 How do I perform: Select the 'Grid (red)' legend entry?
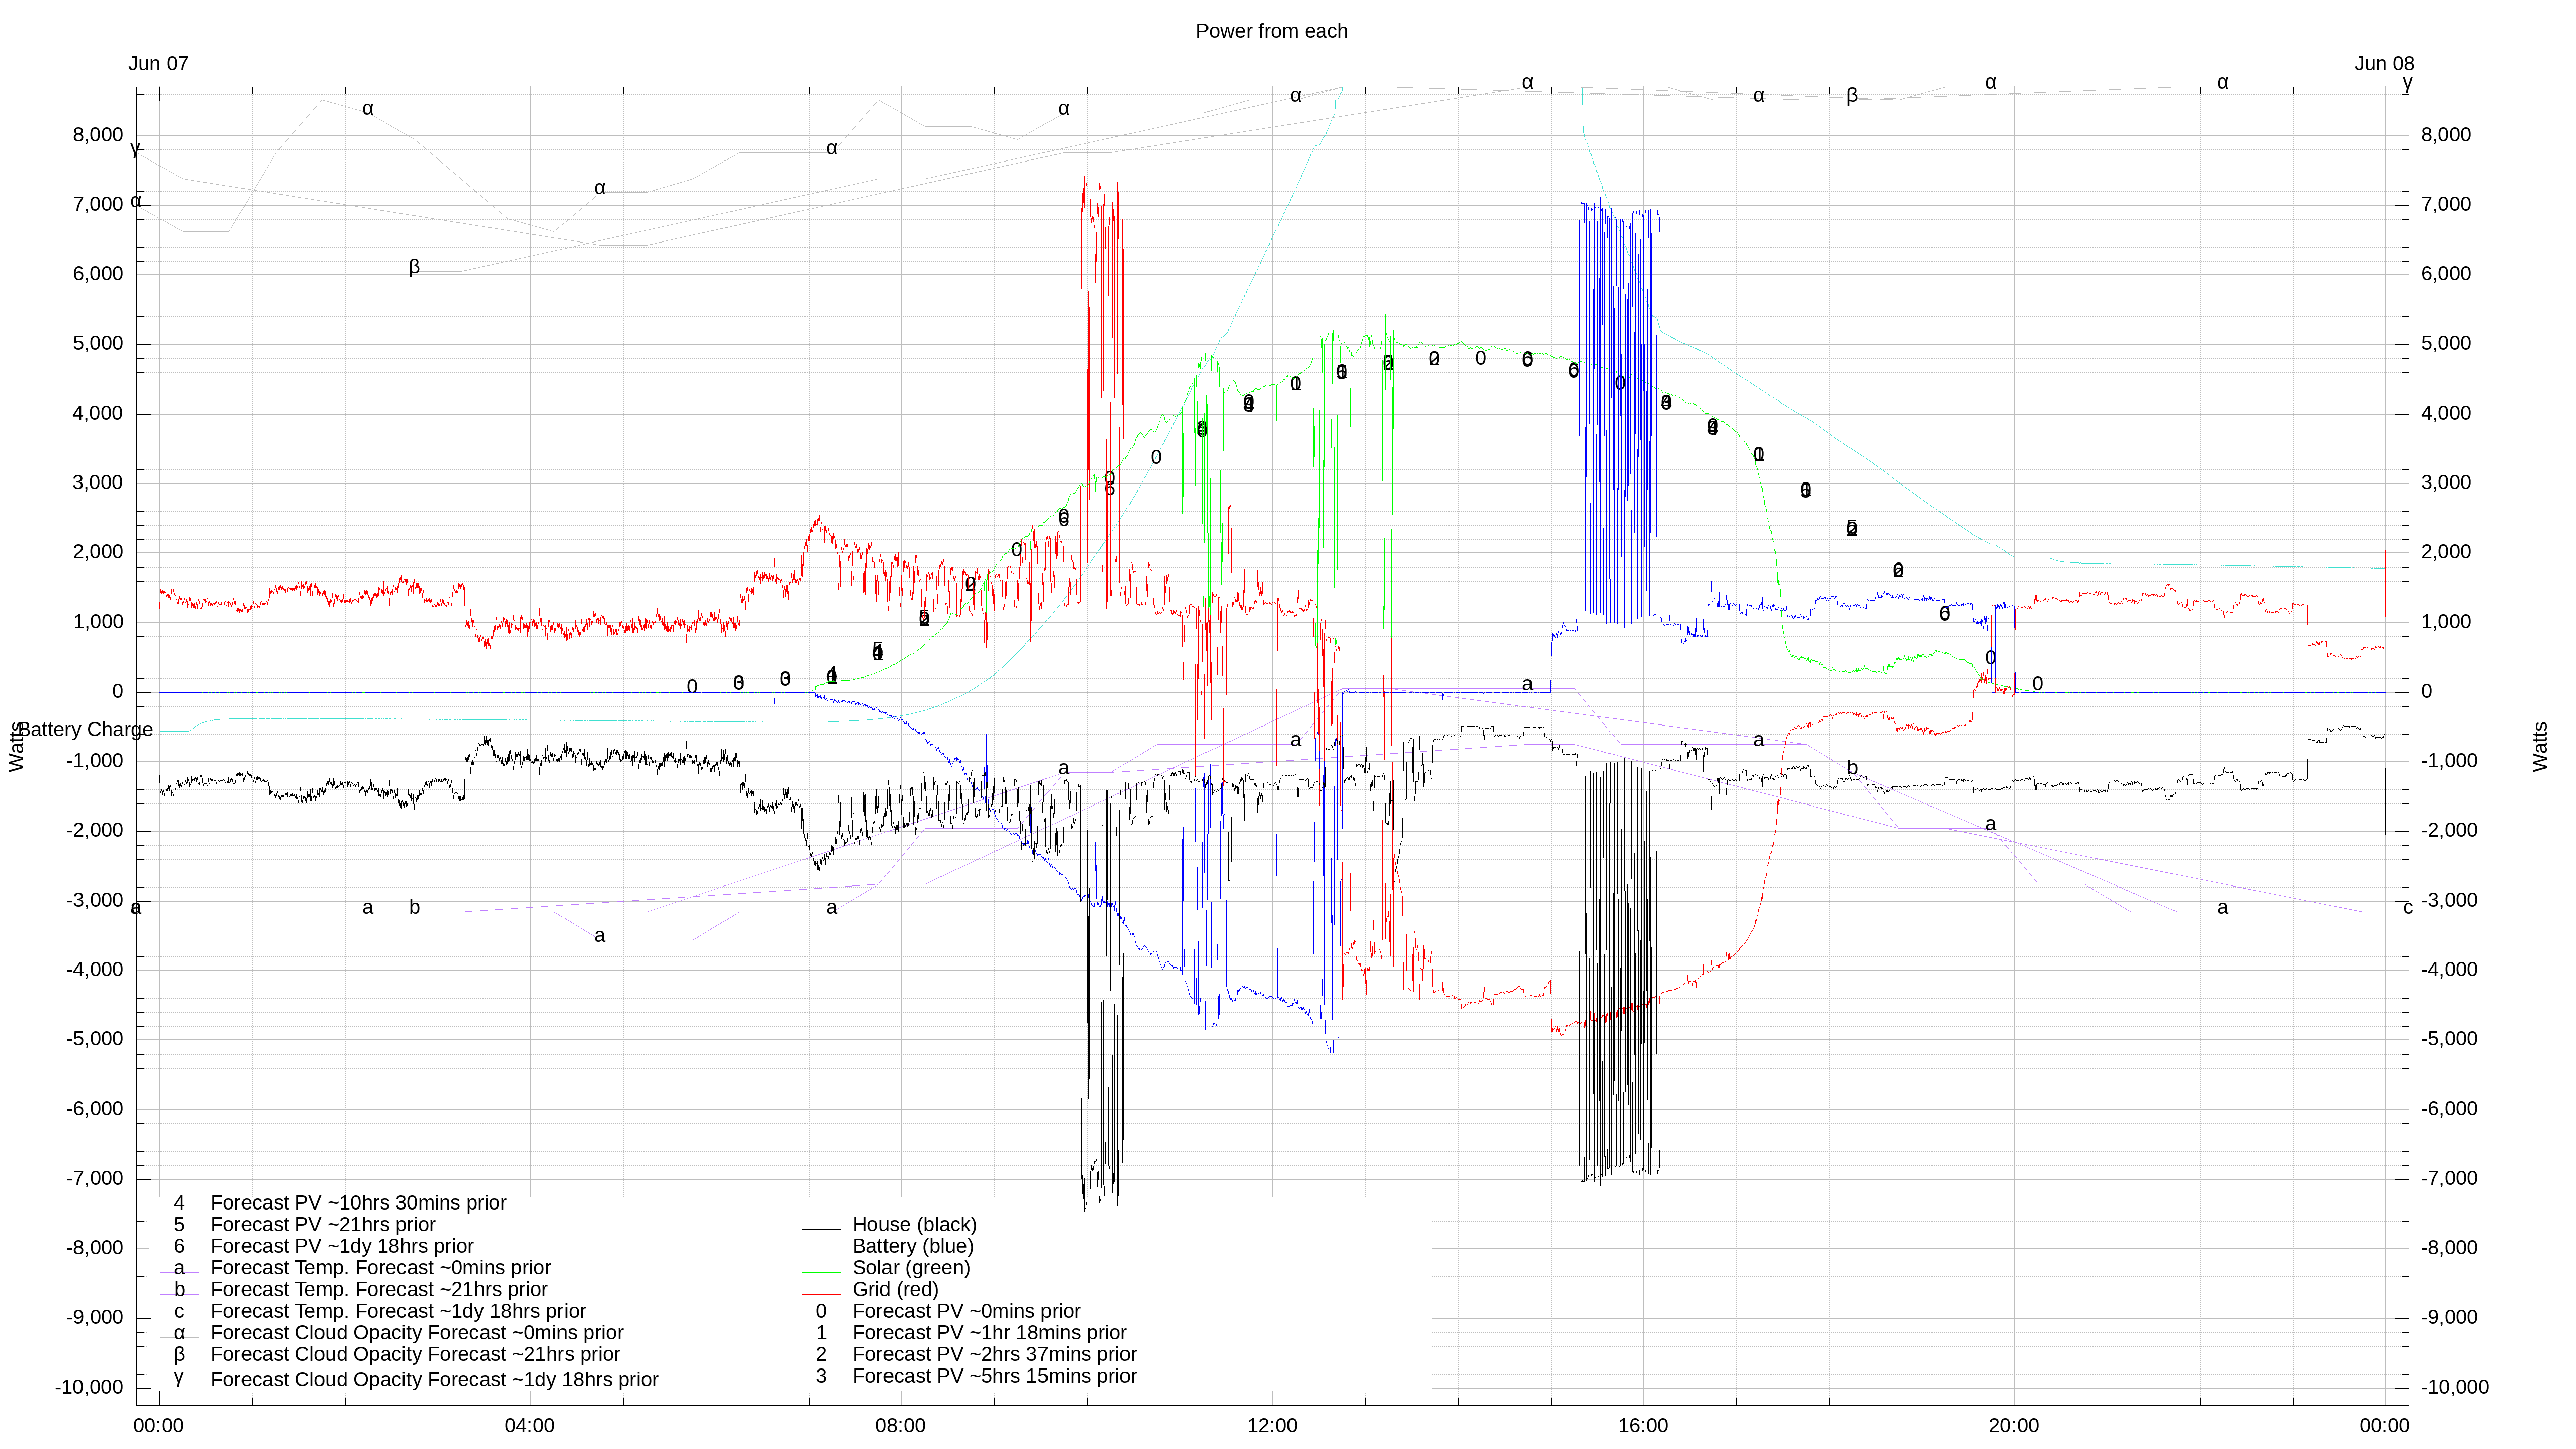click(x=895, y=1289)
